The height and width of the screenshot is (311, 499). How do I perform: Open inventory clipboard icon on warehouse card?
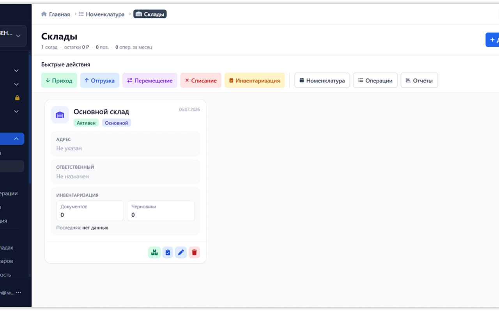(x=168, y=252)
